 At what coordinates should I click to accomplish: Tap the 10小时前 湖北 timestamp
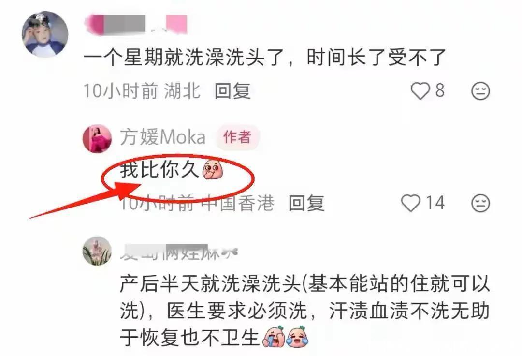[x=142, y=91]
